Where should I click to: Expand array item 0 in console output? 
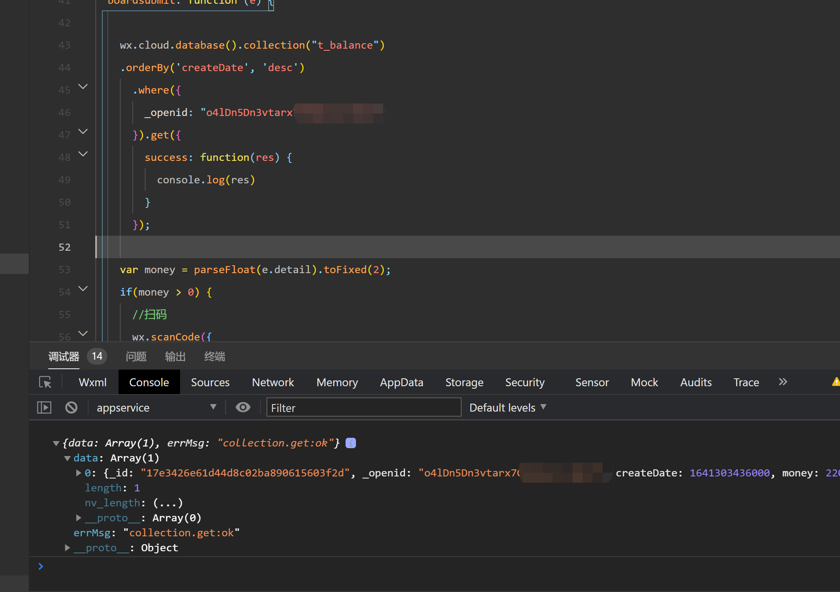coord(78,473)
